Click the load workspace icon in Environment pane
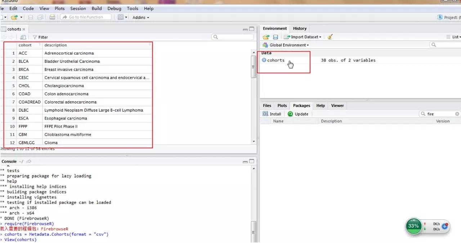 point(266,37)
